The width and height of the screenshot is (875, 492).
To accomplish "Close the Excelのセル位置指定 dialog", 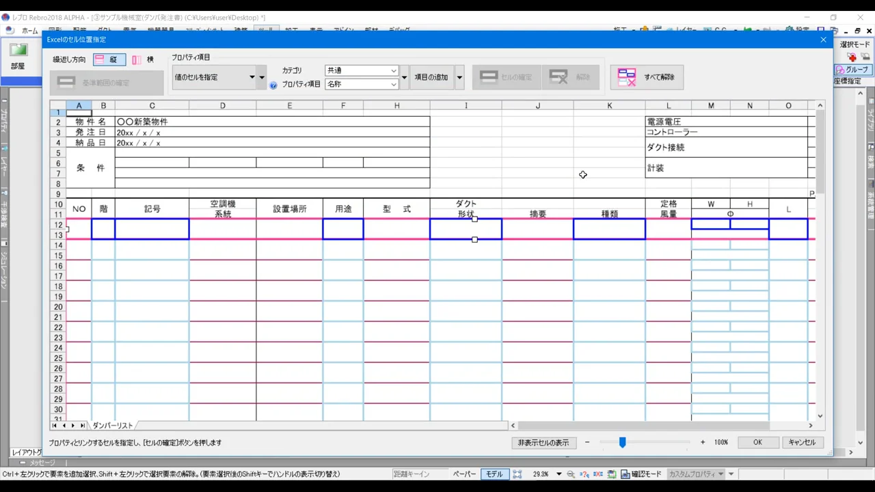I will [x=823, y=40].
